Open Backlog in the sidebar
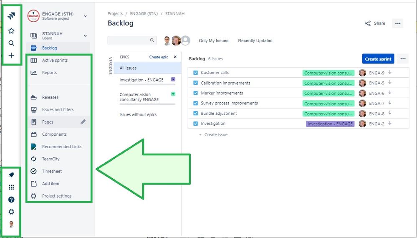 click(x=58, y=48)
